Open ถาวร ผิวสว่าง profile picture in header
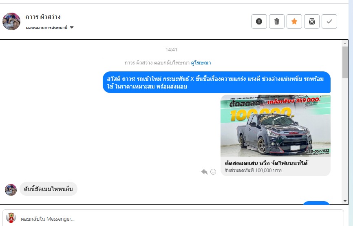Viewport: 353px width, 226px height. [x=11, y=21]
